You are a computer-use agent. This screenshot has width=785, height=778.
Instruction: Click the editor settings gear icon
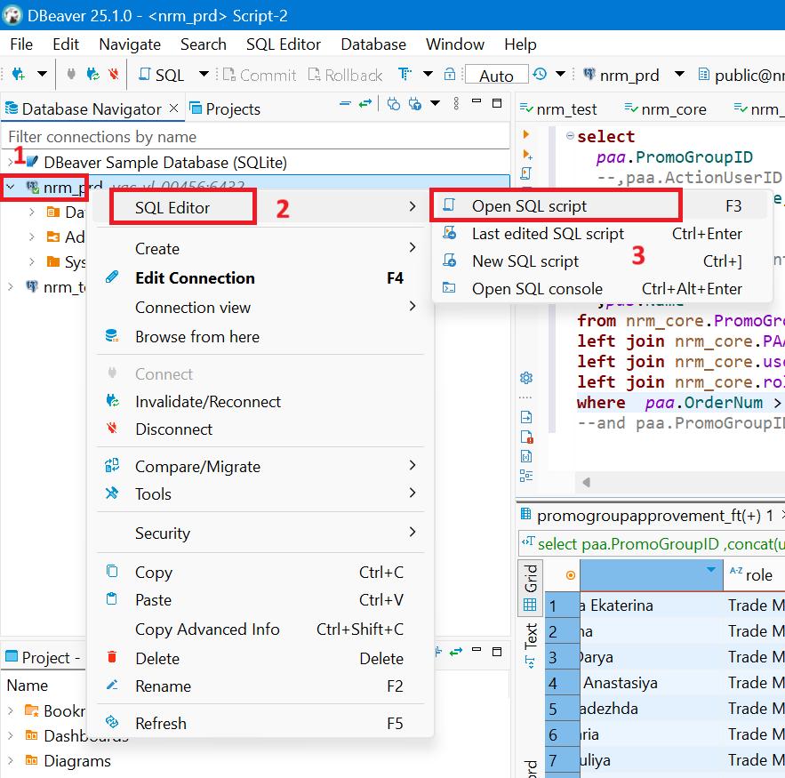(526, 378)
